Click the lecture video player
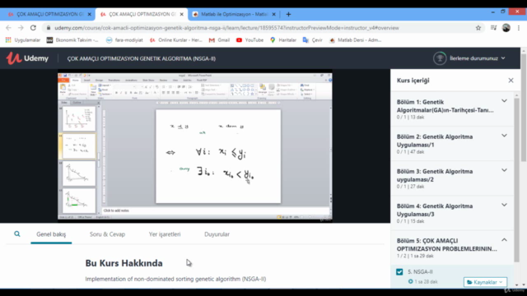 point(195,146)
